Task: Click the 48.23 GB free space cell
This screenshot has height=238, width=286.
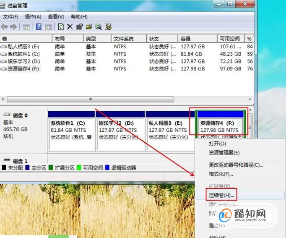Action: [x=231, y=54]
